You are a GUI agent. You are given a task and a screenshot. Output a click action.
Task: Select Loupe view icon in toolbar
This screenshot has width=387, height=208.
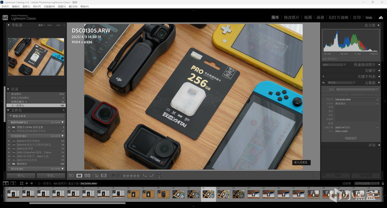click(79, 175)
